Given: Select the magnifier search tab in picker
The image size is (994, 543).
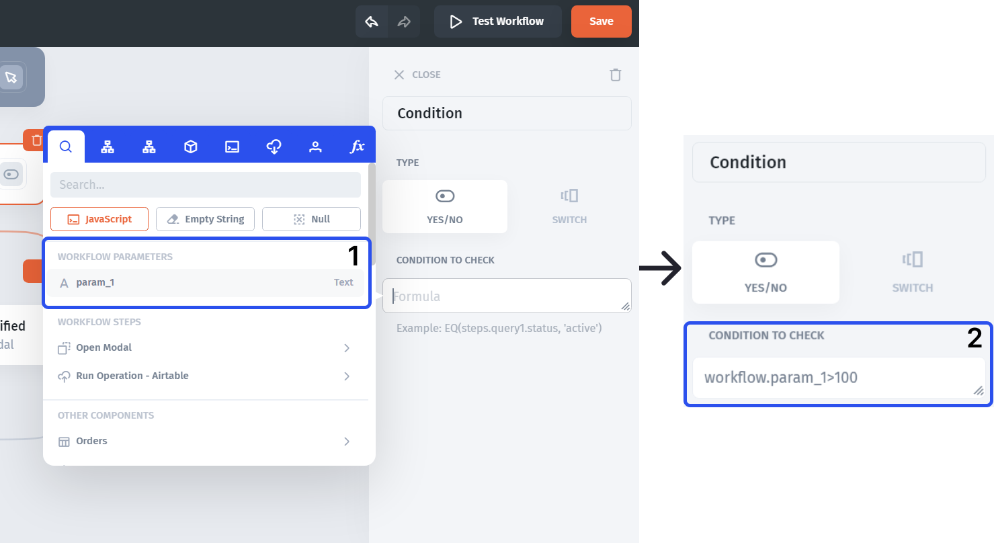Looking at the screenshot, I should (66, 147).
